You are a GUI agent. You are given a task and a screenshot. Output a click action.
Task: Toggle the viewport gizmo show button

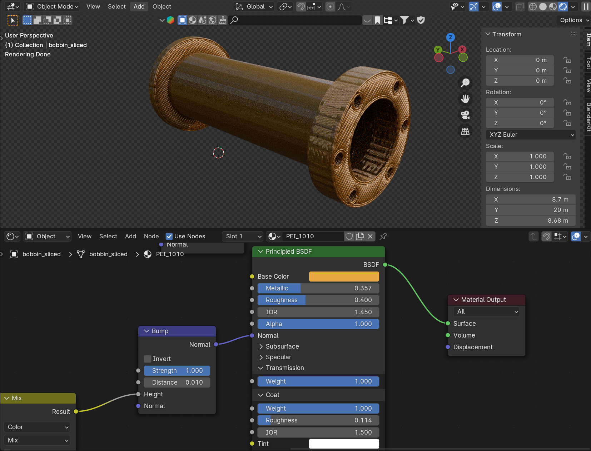[473, 6]
